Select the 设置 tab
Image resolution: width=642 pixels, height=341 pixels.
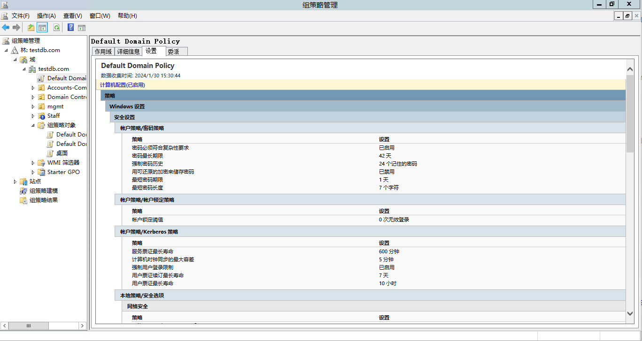point(154,51)
